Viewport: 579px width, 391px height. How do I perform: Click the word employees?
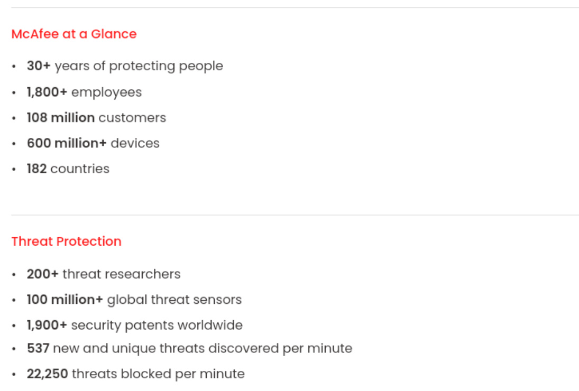pyautogui.click(x=106, y=92)
